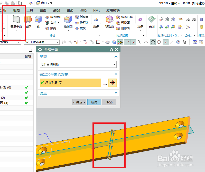Open the Surface (曲面) tool icon
205x172 pixels.
[x=152, y=19]
